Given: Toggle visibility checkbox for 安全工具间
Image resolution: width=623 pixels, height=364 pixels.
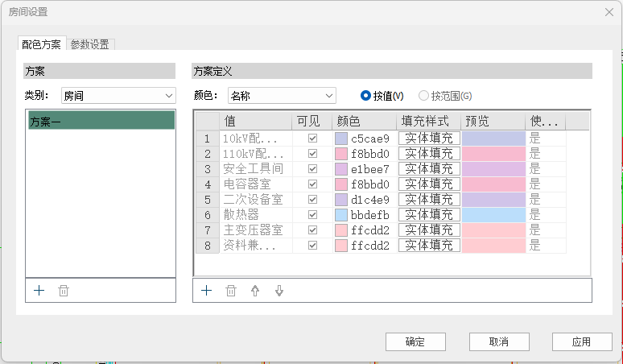Looking at the screenshot, I should tap(312, 169).
